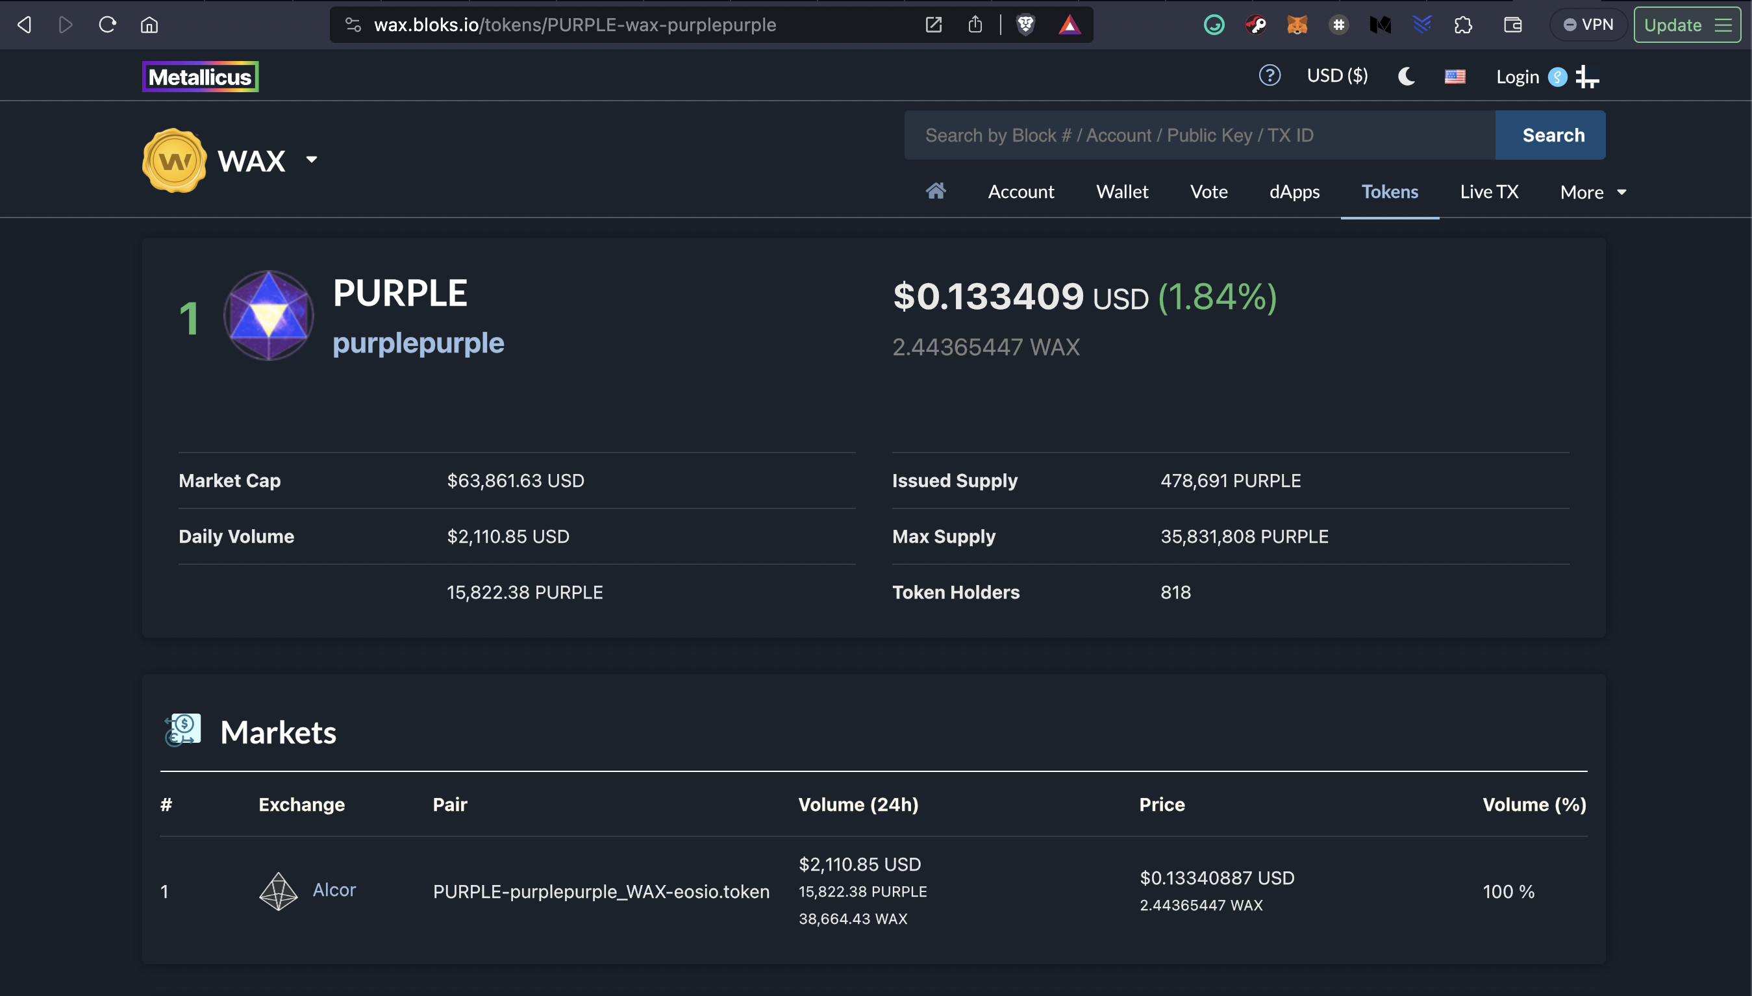Toggle the VPN button
Viewport: 1752px width, 996px height.
click(x=1588, y=25)
